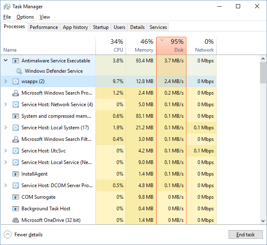Expand Service Host: DCOM Server Process group
267x245 pixels.
6,186
